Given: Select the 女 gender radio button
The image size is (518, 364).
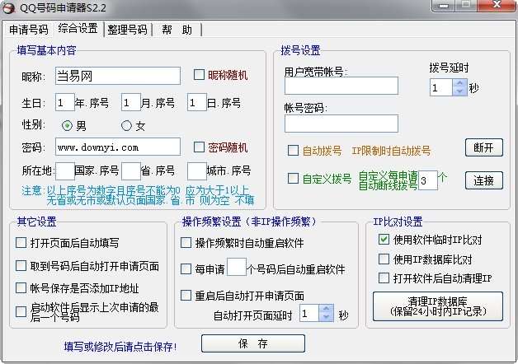Looking at the screenshot, I should (126, 126).
